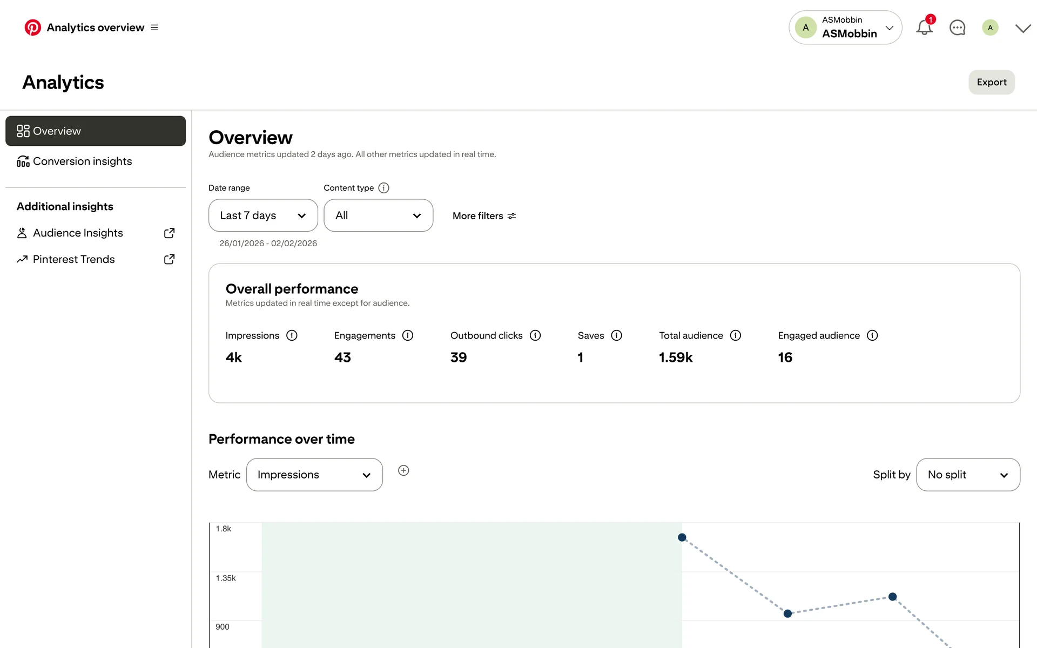Click the info icon beside Outbound clicks

(x=535, y=335)
